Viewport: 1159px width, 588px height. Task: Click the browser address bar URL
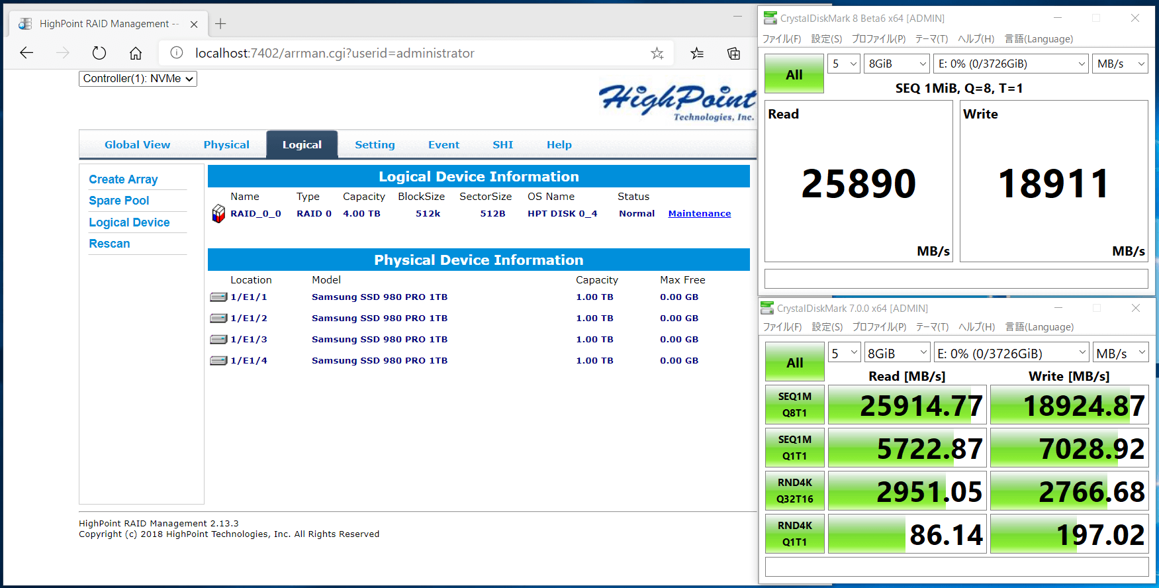pyautogui.click(x=334, y=53)
